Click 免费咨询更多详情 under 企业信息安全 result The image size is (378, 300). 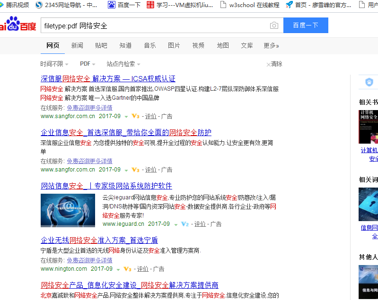90,161
